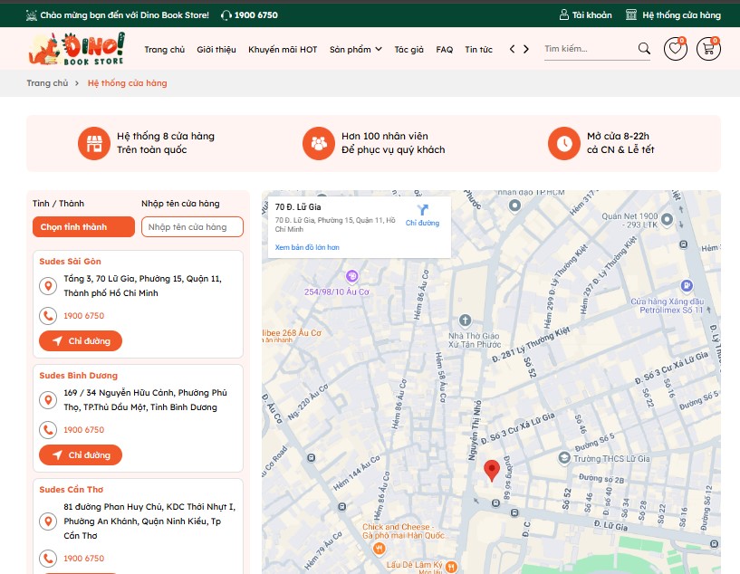
Task: Click Chick and Cheese restaurant marker
Action: tap(379, 548)
